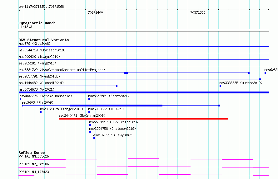Click the nsv3333535 (Audano2019) label
Viewport: 278px width, 179px height.
241,83
